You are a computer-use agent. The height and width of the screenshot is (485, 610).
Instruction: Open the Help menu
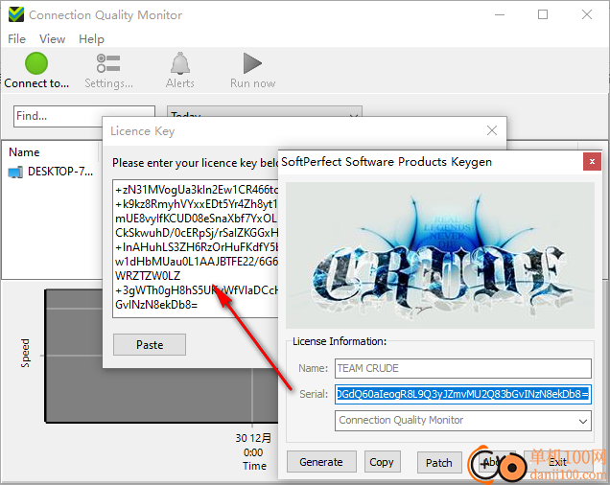pyautogui.click(x=91, y=39)
